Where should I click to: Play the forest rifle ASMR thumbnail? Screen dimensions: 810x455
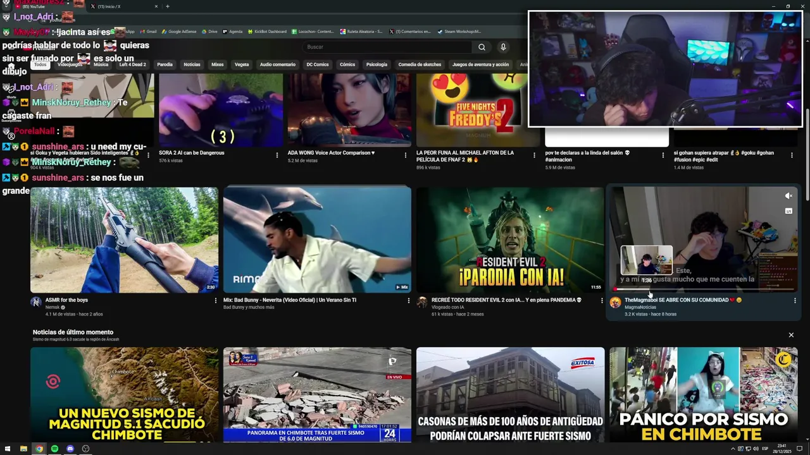click(124, 240)
